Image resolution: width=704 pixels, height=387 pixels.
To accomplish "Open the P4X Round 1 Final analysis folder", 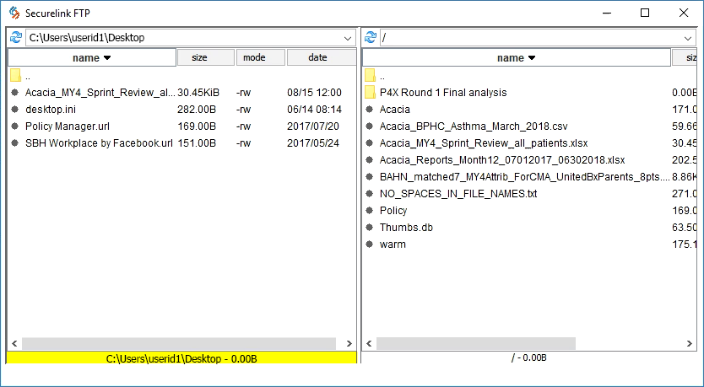I will click(x=442, y=93).
